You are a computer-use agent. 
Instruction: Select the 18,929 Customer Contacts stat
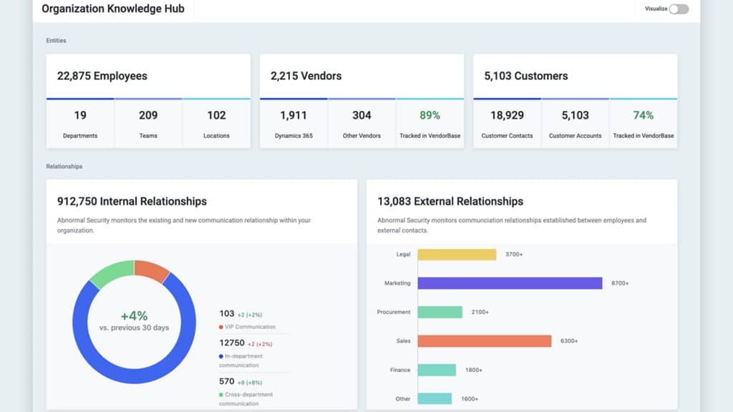click(x=508, y=124)
